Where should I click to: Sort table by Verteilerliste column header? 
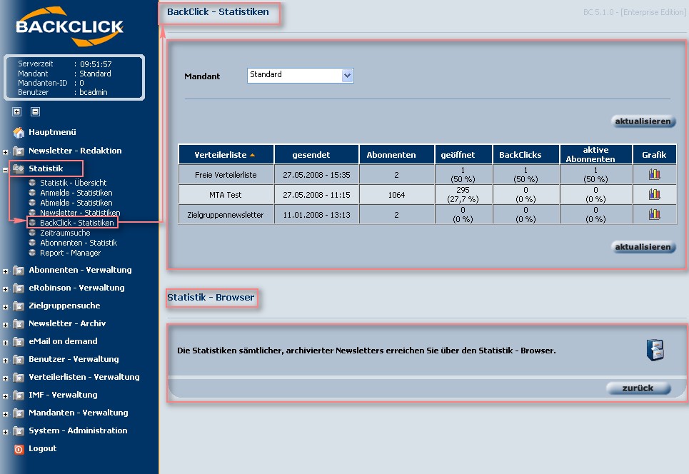[221, 155]
